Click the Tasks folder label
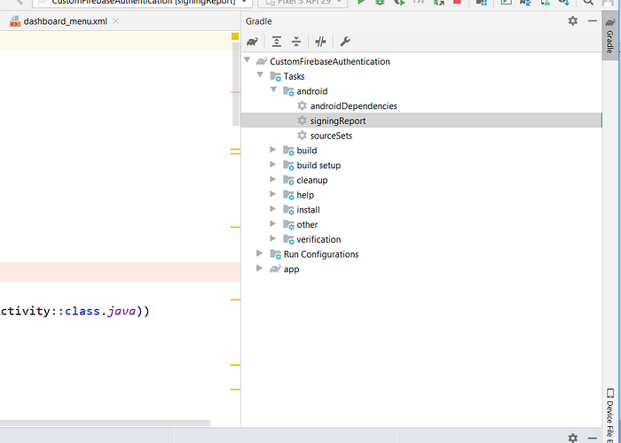The height and width of the screenshot is (443, 621). [294, 76]
